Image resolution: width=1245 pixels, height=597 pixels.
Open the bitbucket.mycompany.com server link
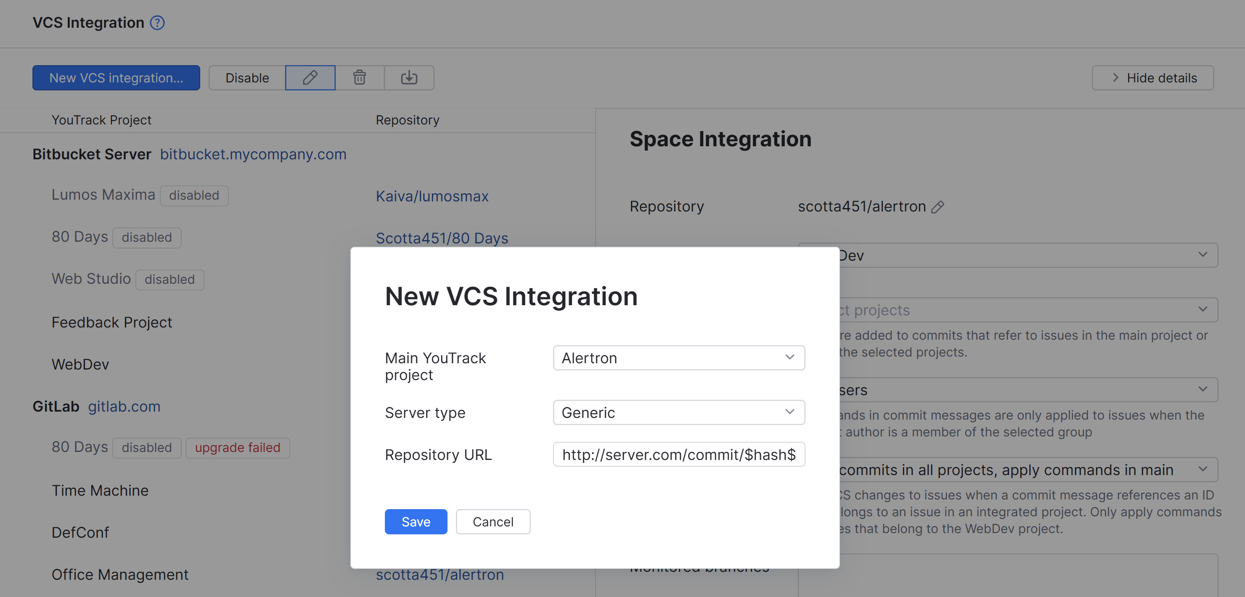pos(253,155)
